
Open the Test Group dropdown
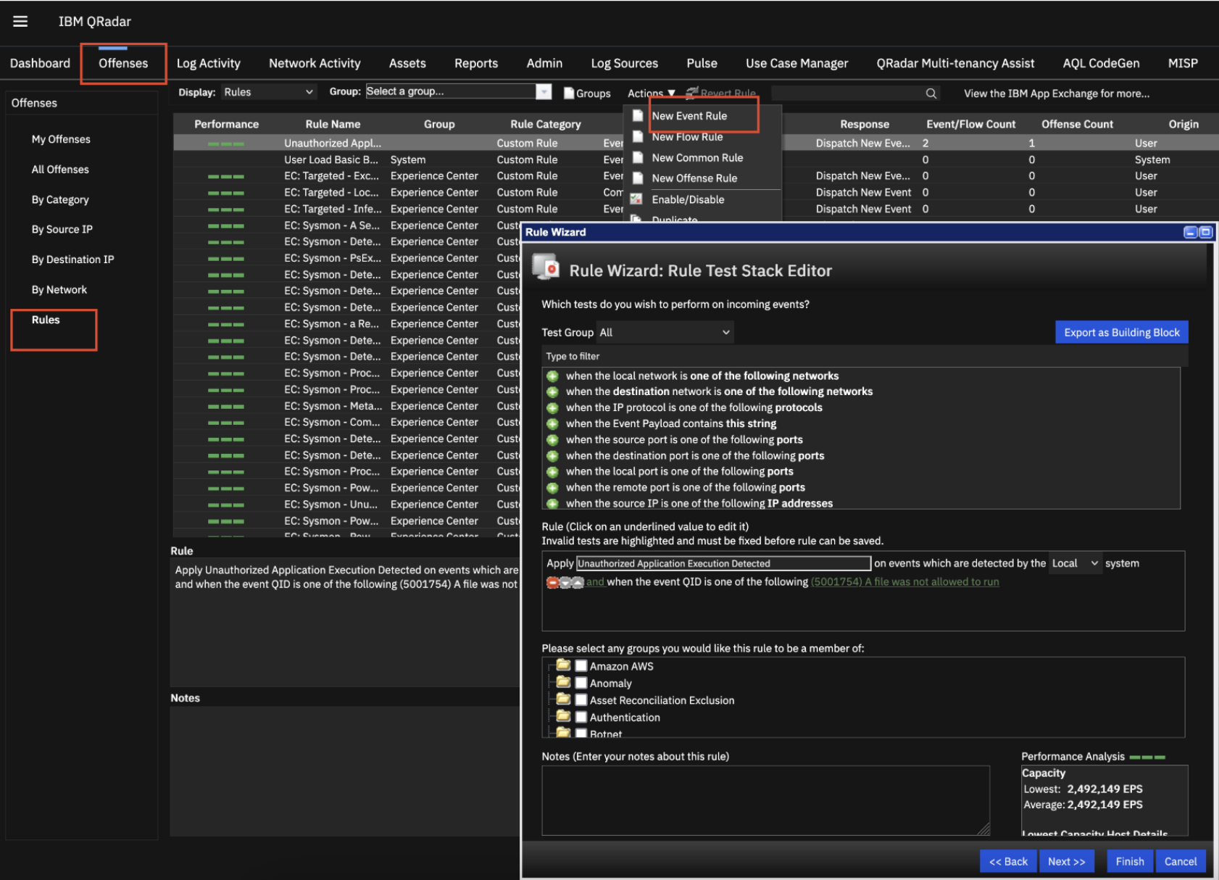(x=663, y=332)
